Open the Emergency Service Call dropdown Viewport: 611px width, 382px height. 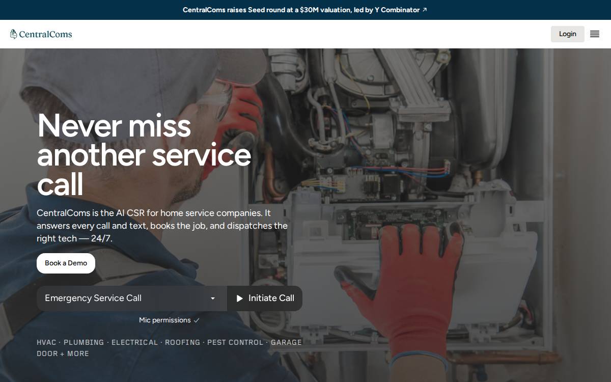[x=132, y=298]
